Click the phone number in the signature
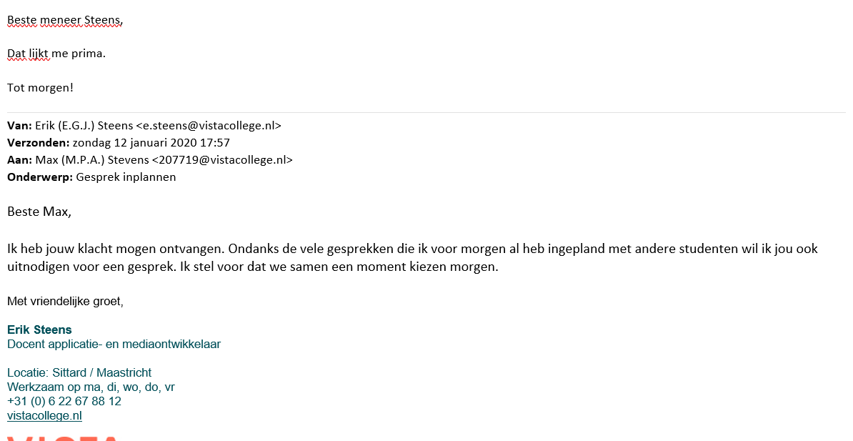Image resolution: width=853 pixels, height=441 pixels. click(64, 401)
